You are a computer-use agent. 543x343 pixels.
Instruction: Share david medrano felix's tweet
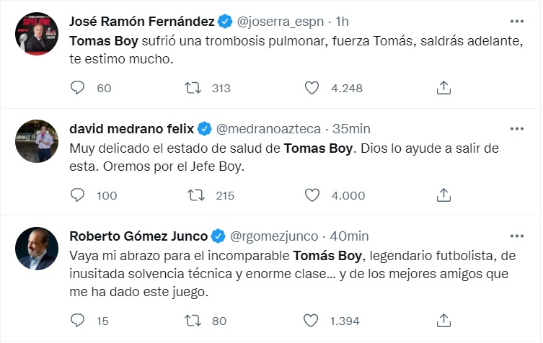point(443,195)
